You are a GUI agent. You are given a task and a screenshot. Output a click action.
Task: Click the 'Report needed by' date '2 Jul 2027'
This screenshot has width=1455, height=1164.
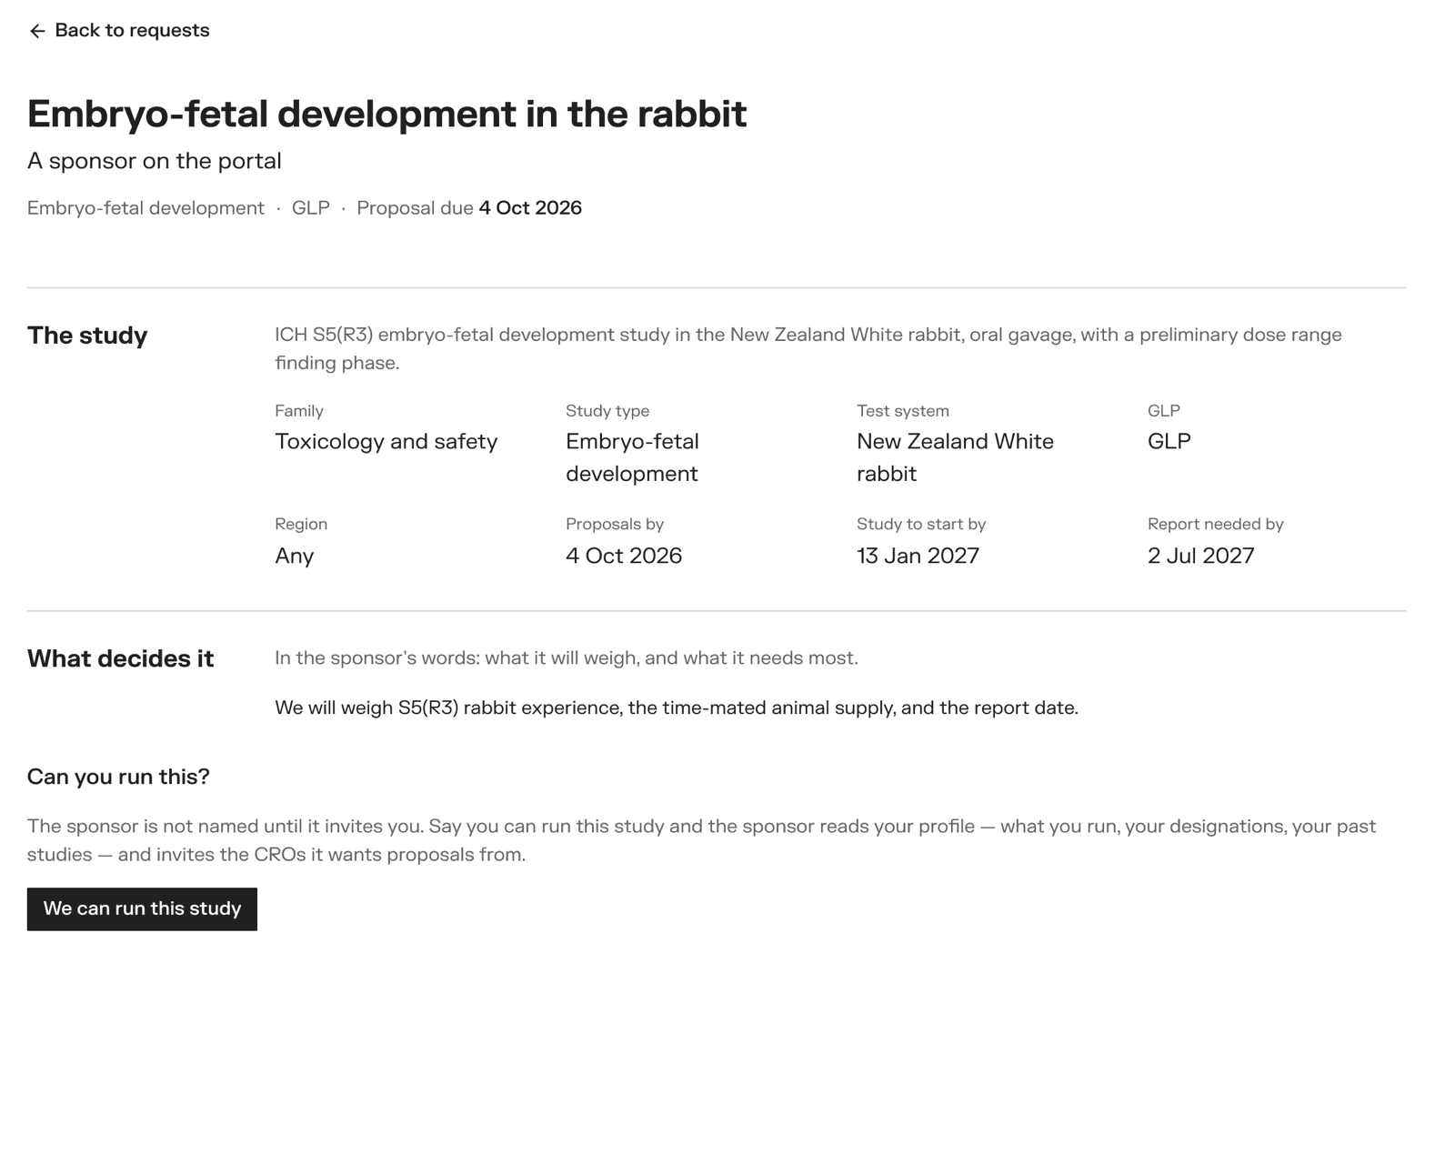1200,556
